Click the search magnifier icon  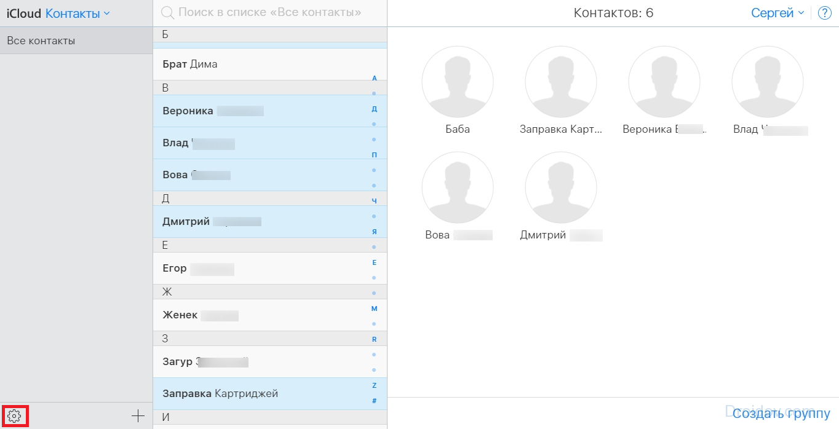click(166, 12)
